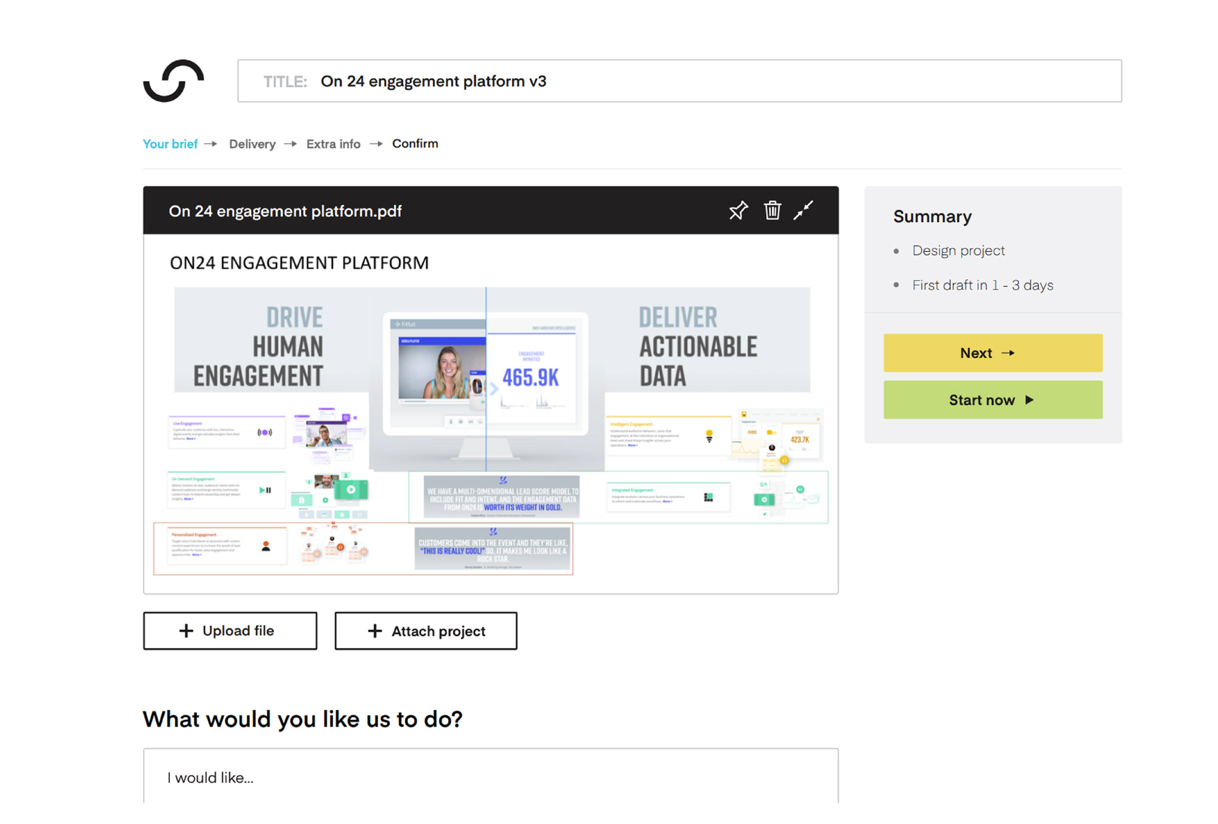Click the Intelligent Engagement lightbulb icon
Viewport: 1218px width, 824px height.
click(x=709, y=436)
